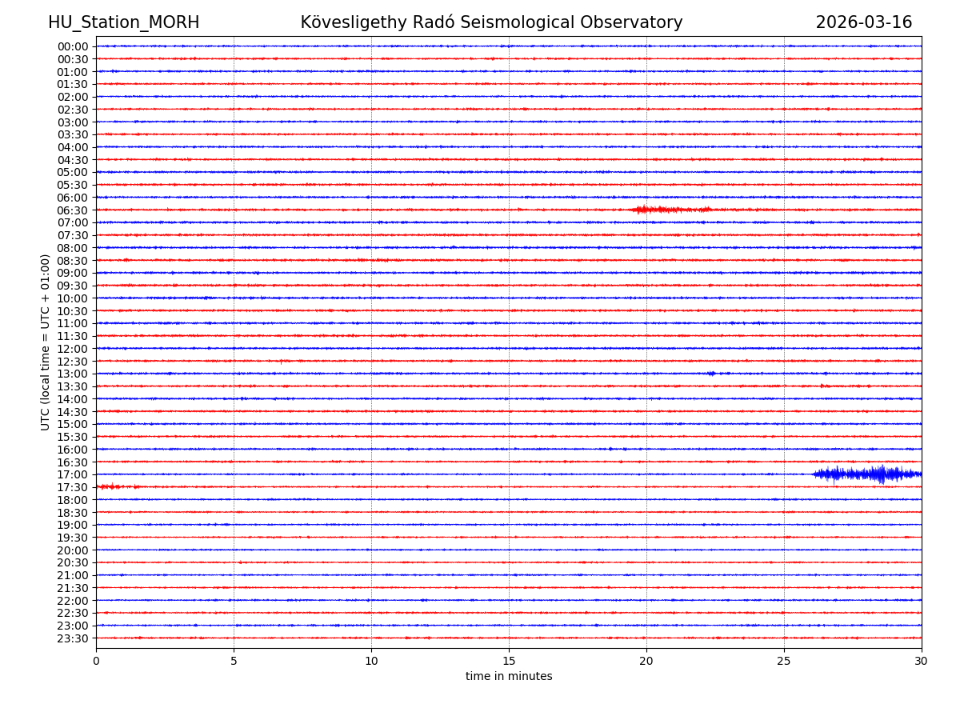Click the red seismic event on 06:30 trace
960x720 pixels.
click(669, 210)
